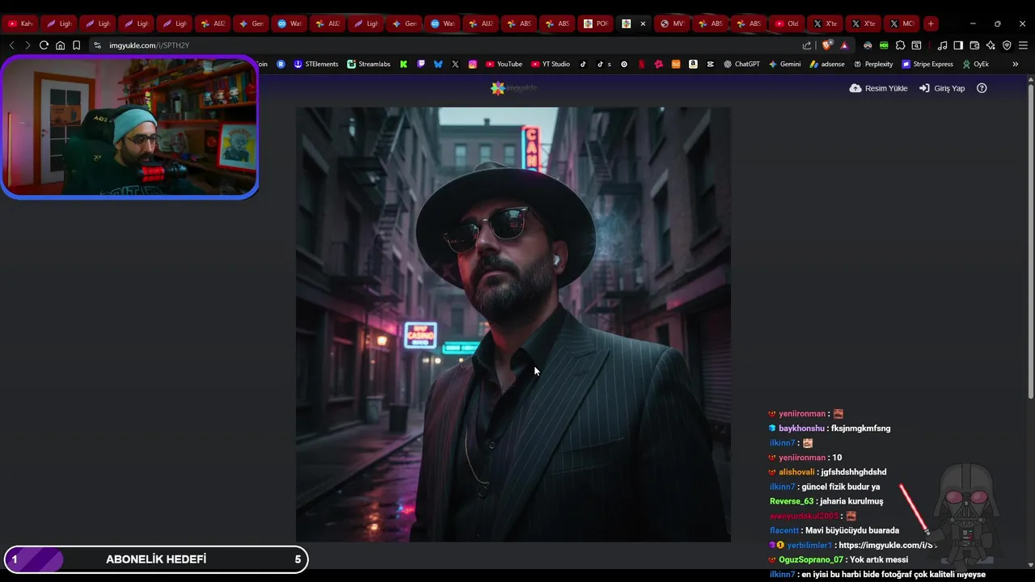Viewport: 1035px width, 582px height.
Task: Click the Amazon bookmark icon
Action: [x=693, y=64]
